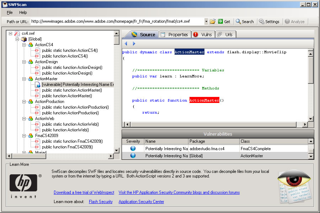Click the vulnerabilities list scroll-down arrow

point(311,156)
